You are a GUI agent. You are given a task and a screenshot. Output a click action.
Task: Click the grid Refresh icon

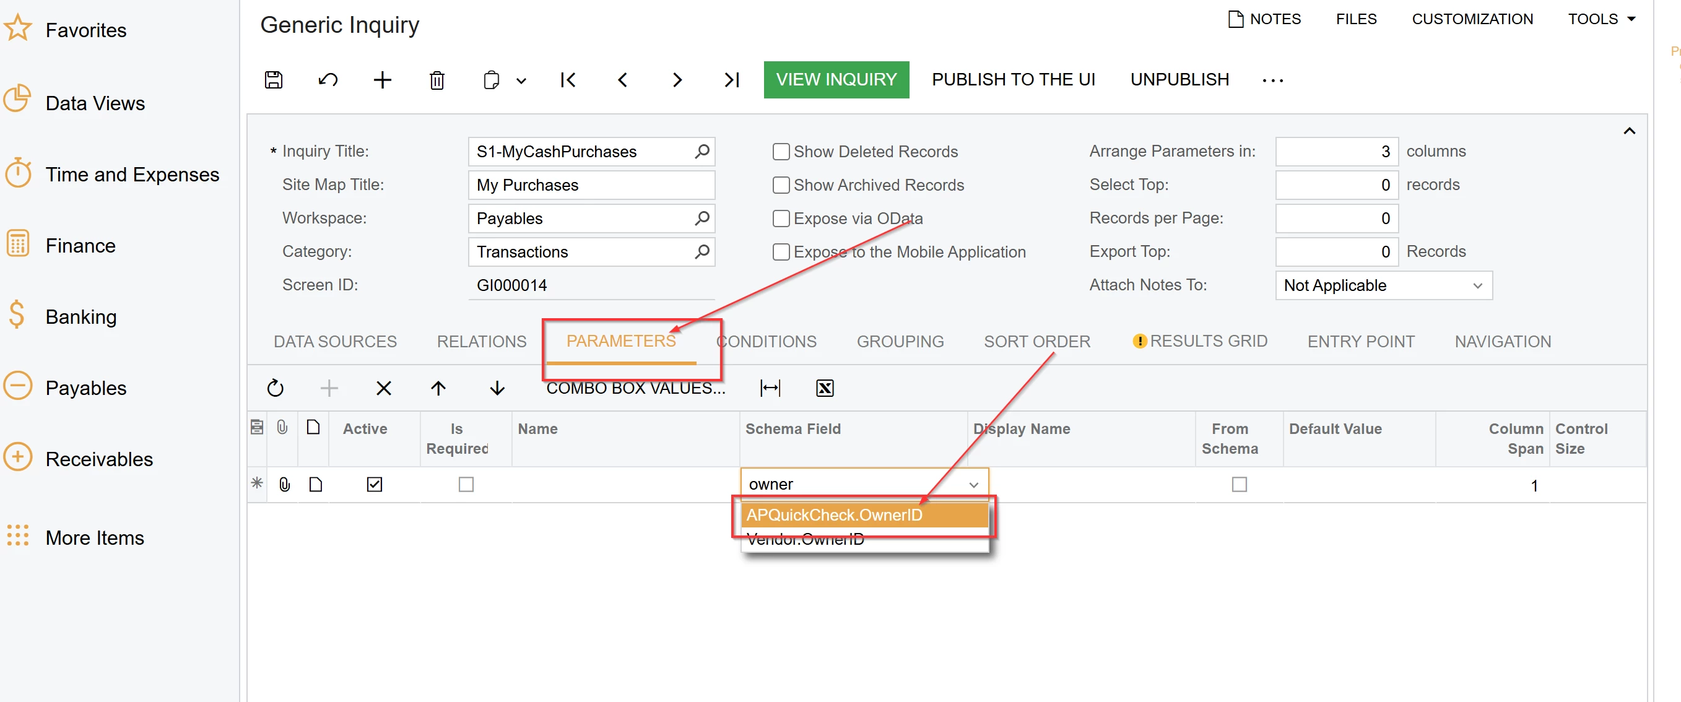tap(276, 388)
